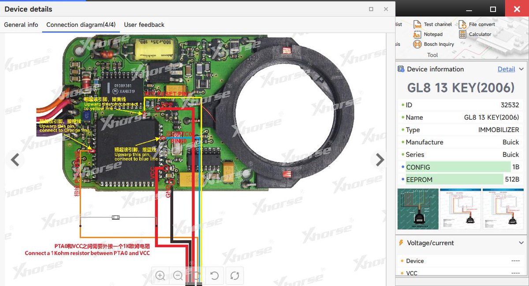Open the User feedback tab
The image size is (529, 286).
(144, 25)
